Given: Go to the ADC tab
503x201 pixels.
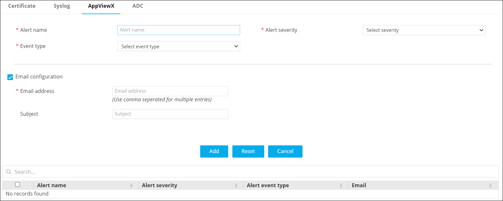Looking at the screenshot, I should 138,6.
